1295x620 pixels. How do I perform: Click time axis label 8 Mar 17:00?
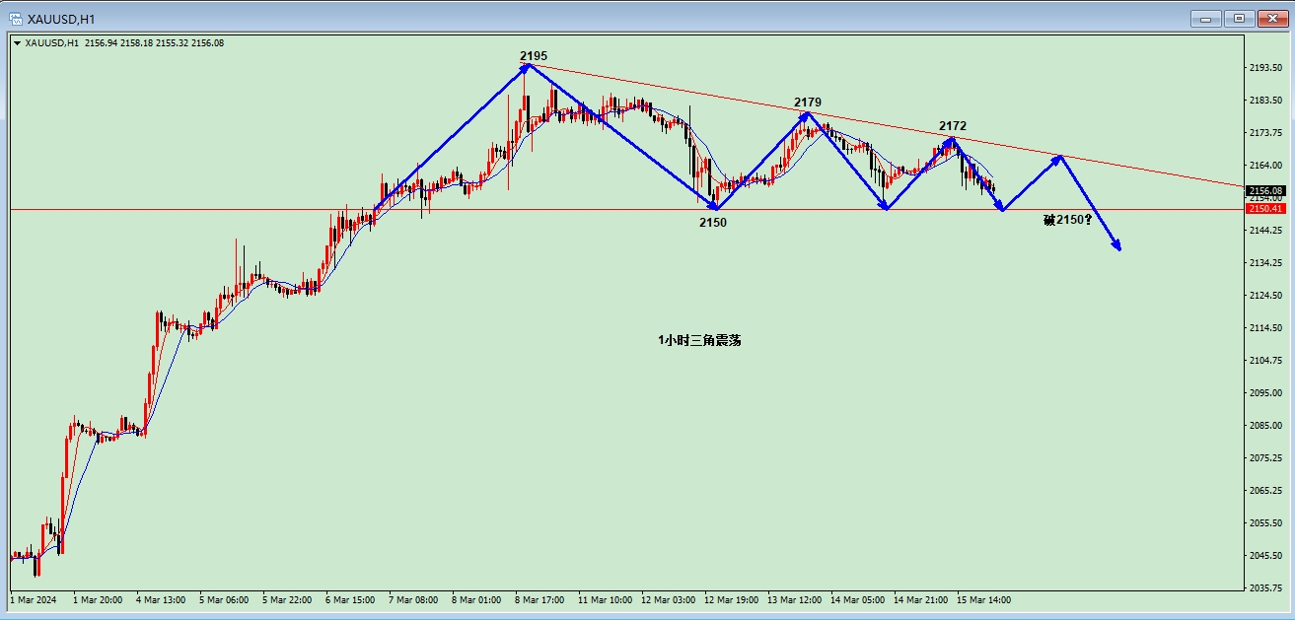click(x=541, y=599)
